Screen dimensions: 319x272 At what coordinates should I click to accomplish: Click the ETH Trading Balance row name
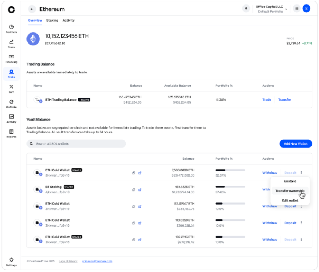(x=61, y=100)
